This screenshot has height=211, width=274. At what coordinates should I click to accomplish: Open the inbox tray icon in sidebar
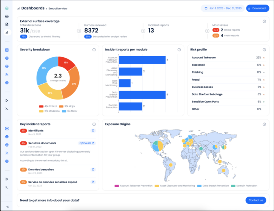coord(7,16)
